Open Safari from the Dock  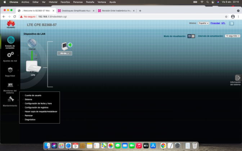click(x=68, y=146)
